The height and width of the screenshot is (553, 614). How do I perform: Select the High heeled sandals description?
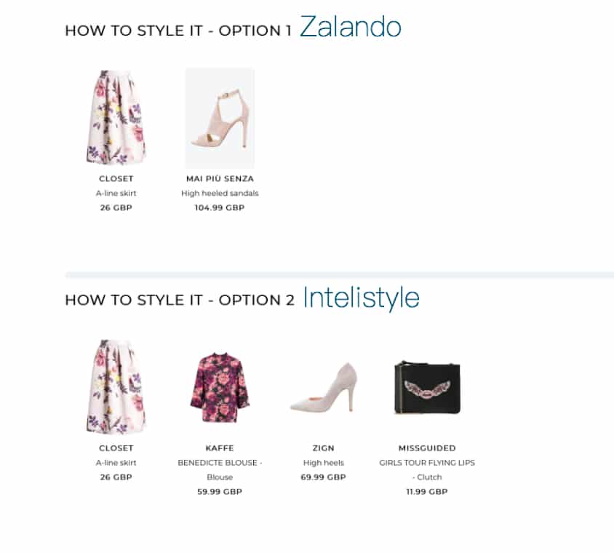[220, 193]
